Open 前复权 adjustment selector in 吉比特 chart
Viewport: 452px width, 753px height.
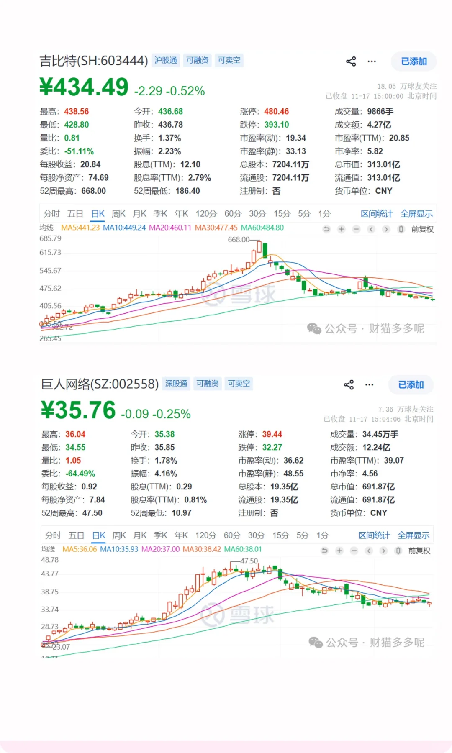pos(422,229)
